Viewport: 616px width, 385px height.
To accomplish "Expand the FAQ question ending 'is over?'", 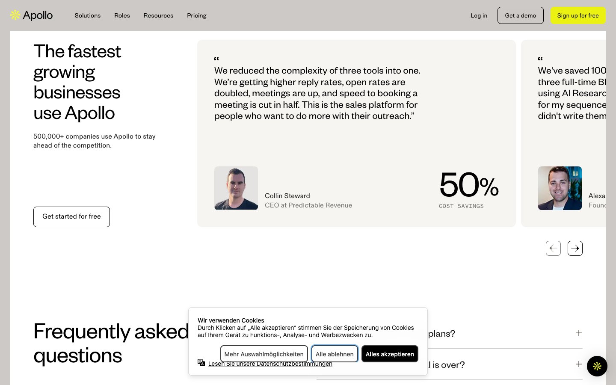I will pos(578,364).
